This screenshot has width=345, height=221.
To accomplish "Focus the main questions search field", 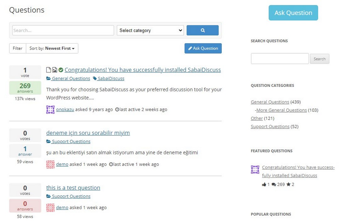I will tap(63, 30).
